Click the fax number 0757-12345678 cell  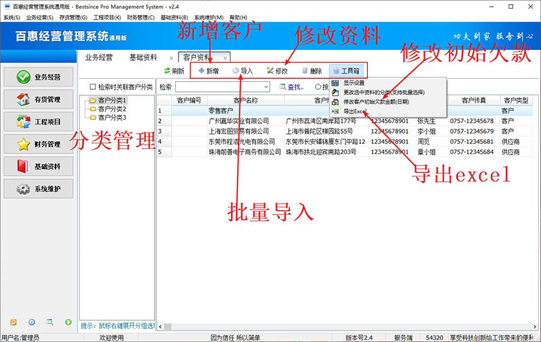[x=474, y=121]
